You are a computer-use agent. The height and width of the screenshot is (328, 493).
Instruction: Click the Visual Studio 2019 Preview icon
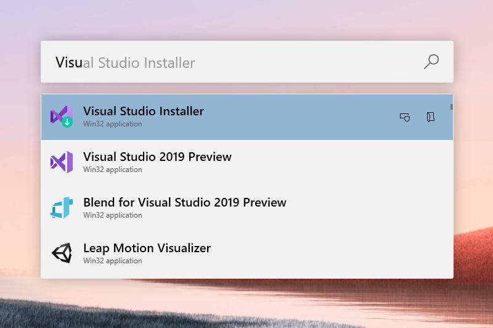click(x=62, y=162)
